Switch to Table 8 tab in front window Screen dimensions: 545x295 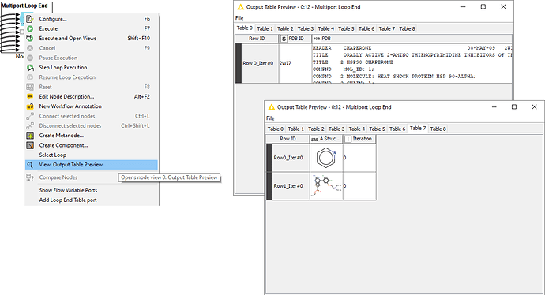tap(438, 129)
